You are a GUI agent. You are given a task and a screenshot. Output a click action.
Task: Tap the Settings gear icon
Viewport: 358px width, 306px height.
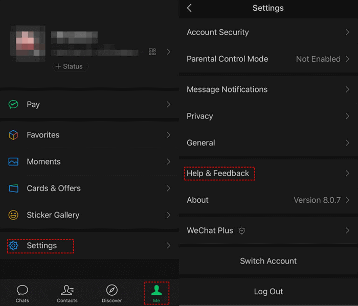point(13,246)
